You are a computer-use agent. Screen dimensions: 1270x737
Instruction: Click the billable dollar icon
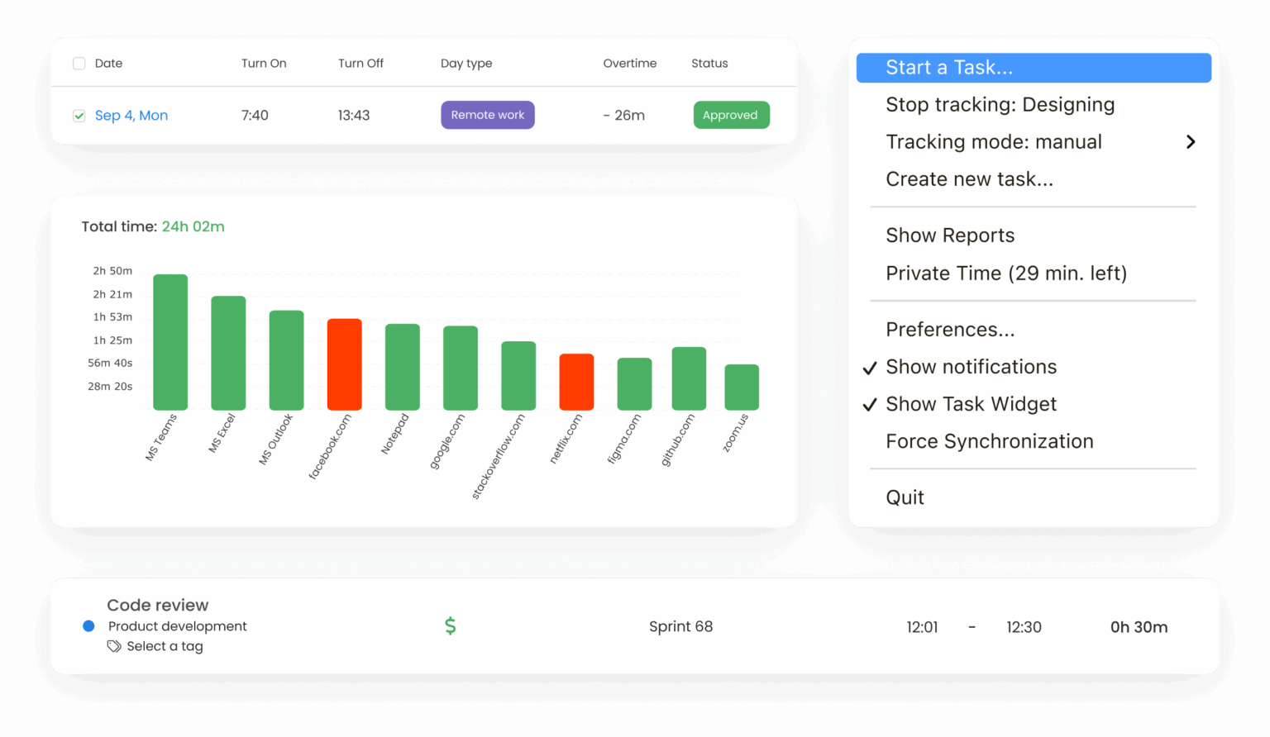click(x=451, y=626)
